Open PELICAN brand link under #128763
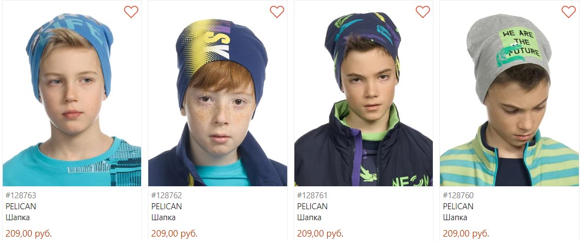 21,206
